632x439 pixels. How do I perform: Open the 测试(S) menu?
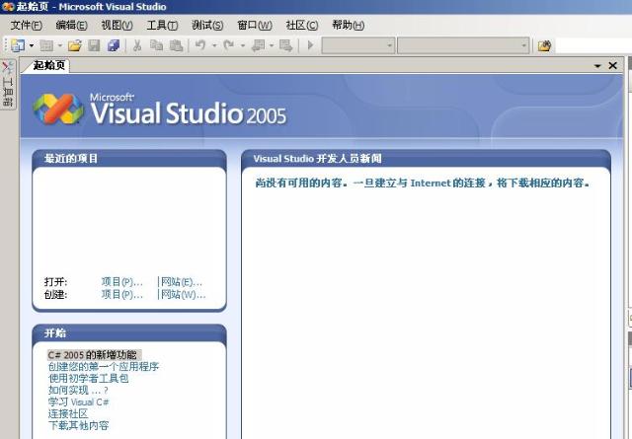[207, 25]
